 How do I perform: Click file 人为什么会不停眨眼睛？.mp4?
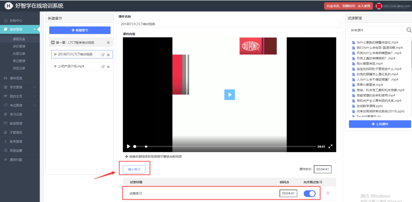click(377, 79)
